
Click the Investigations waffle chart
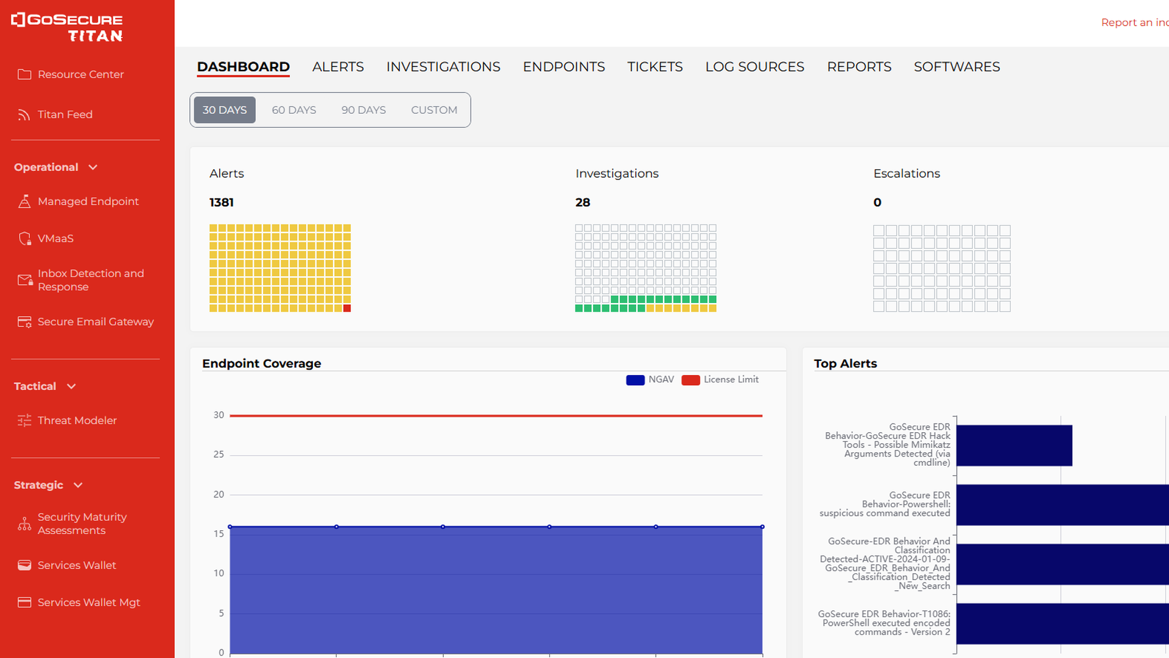pos(645,268)
